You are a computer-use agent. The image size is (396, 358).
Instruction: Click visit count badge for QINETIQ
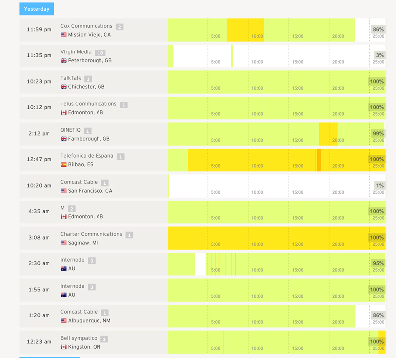coord(88,131)
